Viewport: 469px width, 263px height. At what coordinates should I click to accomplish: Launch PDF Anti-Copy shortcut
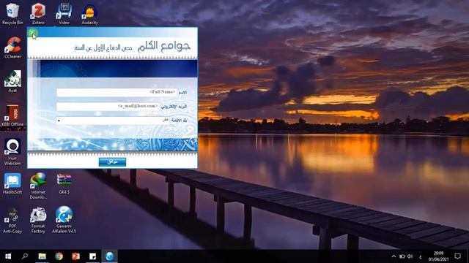click(x=12, y=220)
